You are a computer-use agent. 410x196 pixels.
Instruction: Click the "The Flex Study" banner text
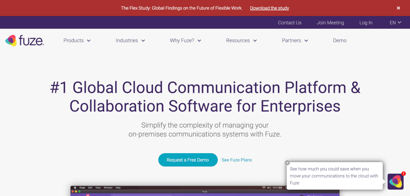tap(181, 8)
